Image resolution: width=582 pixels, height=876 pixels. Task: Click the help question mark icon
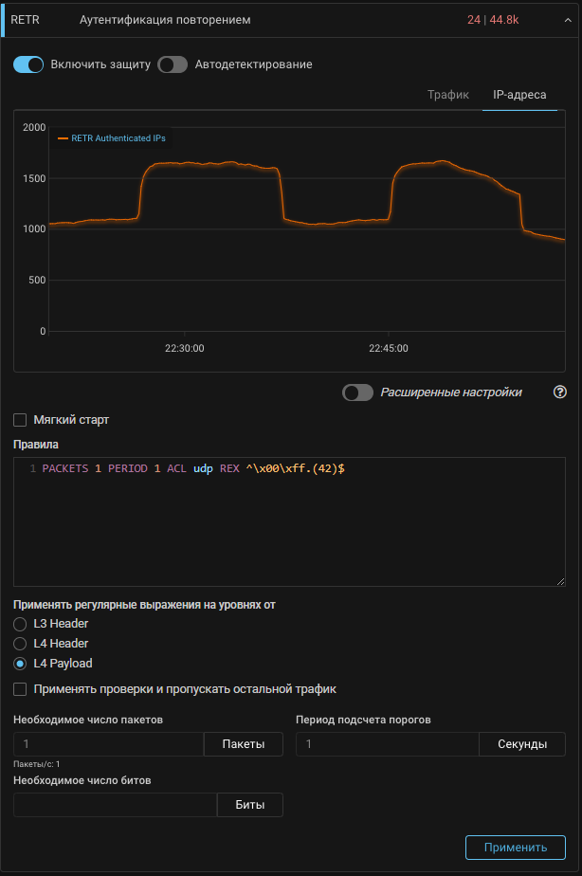tap(559, 392)
